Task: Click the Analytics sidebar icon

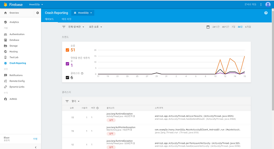Action: pos(5,22)
